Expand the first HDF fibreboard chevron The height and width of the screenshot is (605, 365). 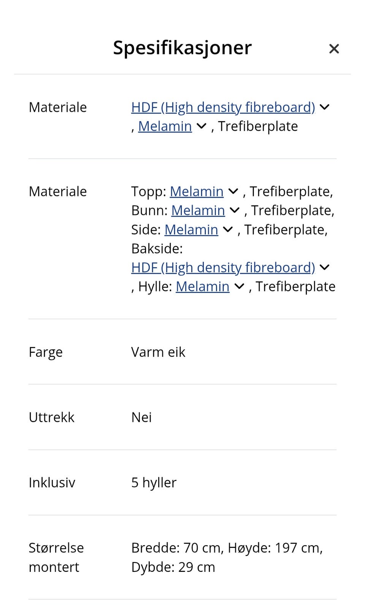[325, 107]
